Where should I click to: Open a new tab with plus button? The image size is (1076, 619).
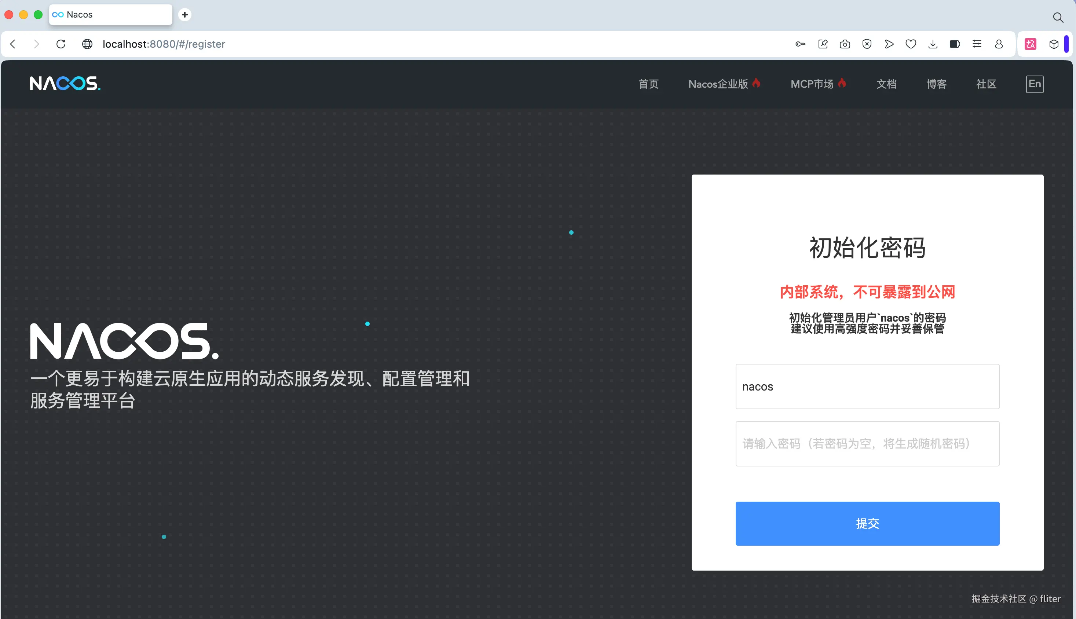click(x=184, y=15)
